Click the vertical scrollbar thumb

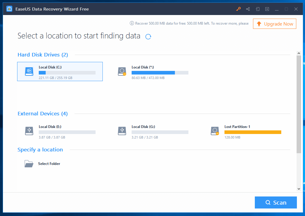point(299,104)
